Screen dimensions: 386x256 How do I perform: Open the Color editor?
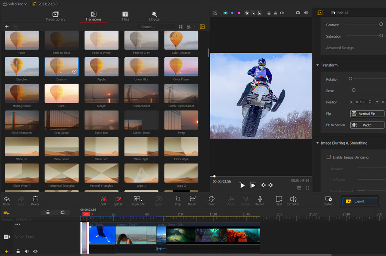click(x=211, y=200)
